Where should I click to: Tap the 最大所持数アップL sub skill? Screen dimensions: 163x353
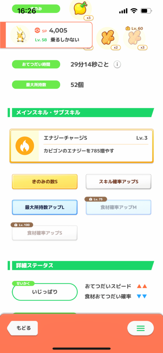[x=44, y=207]
